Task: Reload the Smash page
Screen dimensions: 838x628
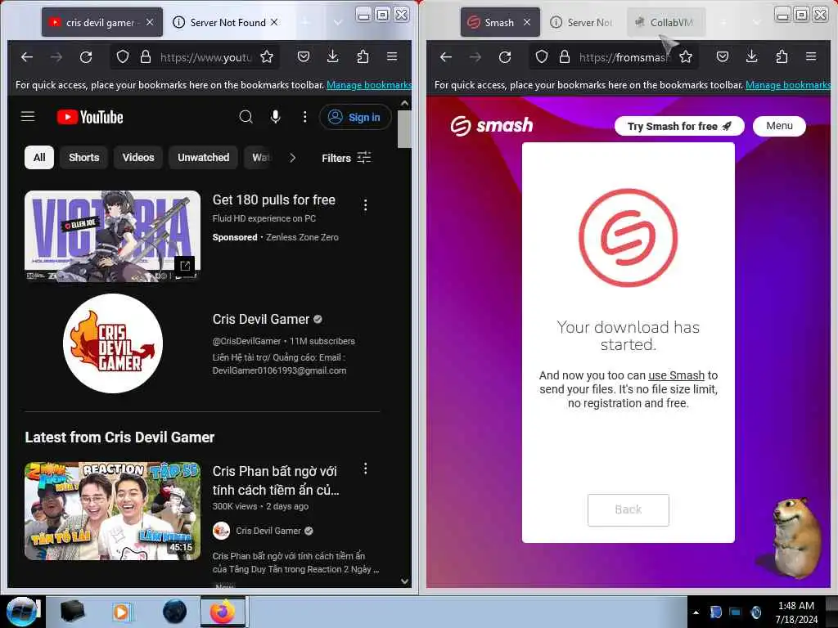Action: click(504, 56)
